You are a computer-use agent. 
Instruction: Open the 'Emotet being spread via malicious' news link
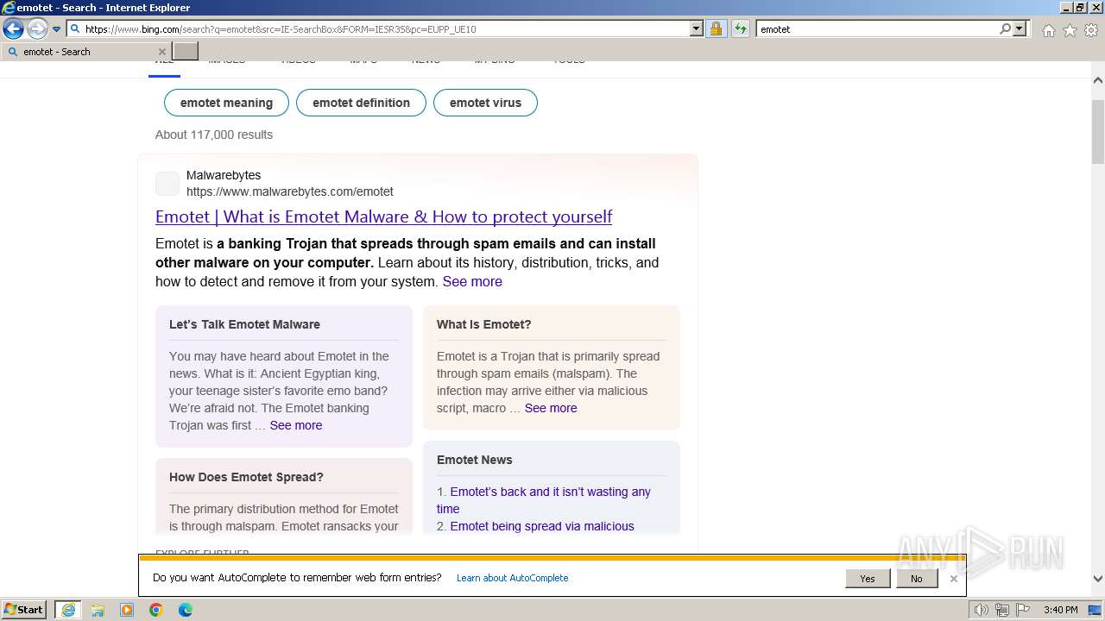[x=542, y=526]
